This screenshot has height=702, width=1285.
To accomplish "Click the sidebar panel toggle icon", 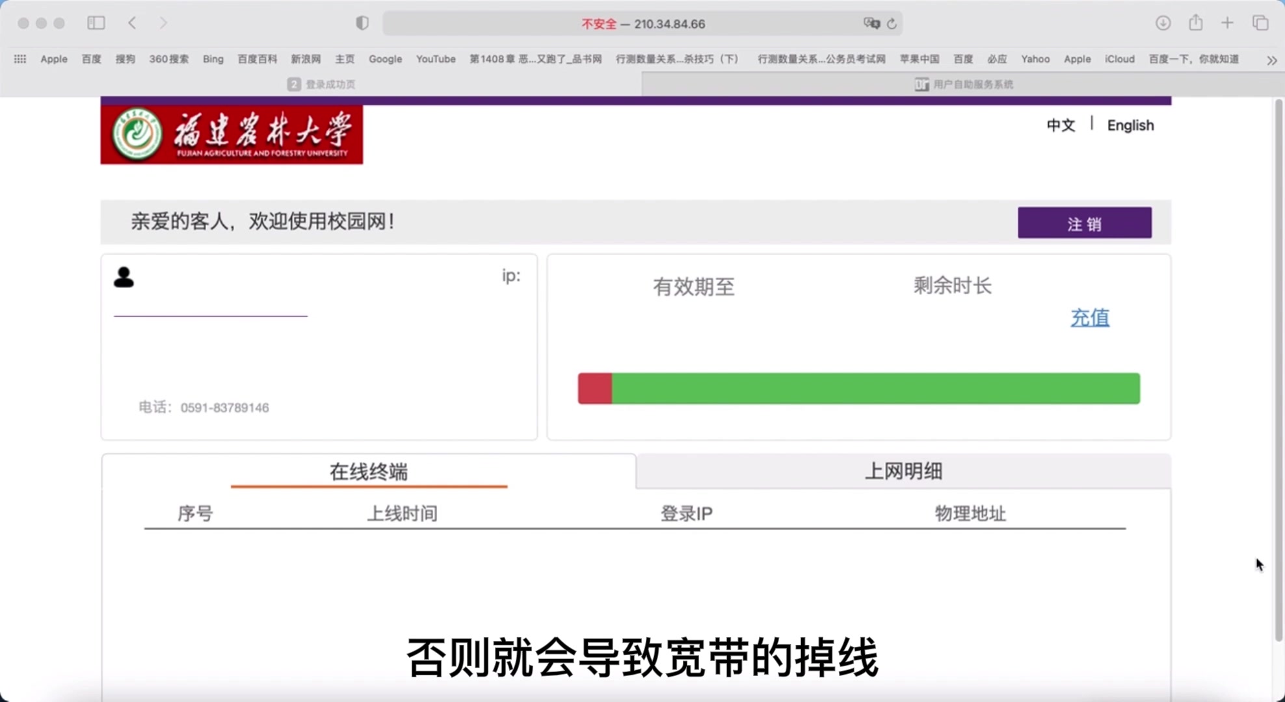I will click(x=97, y=23).
